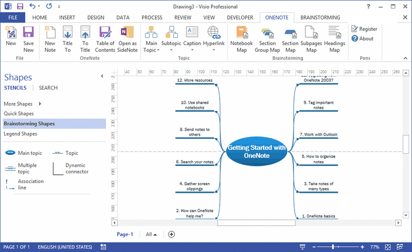
Task: Create a Section Map
Action: pos(291,39)
